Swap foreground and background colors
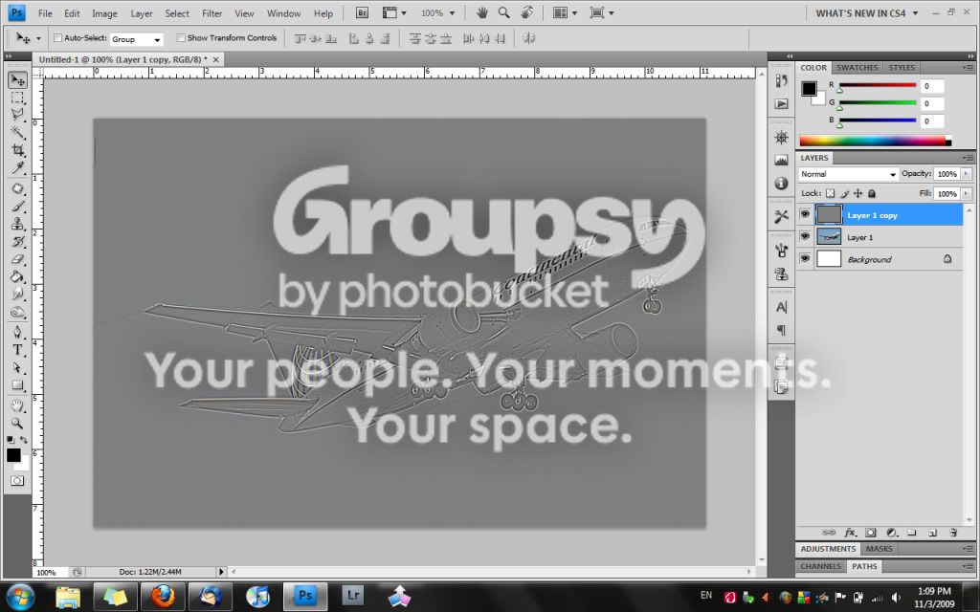980x612 pixels. [x=24, y=440]
